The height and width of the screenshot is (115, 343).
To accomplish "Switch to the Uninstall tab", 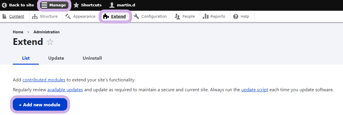I will [92, 59].
